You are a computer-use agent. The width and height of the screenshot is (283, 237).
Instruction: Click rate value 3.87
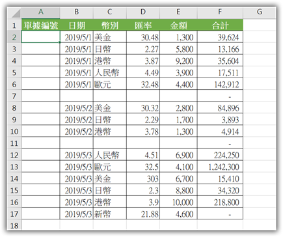[152, 61]
